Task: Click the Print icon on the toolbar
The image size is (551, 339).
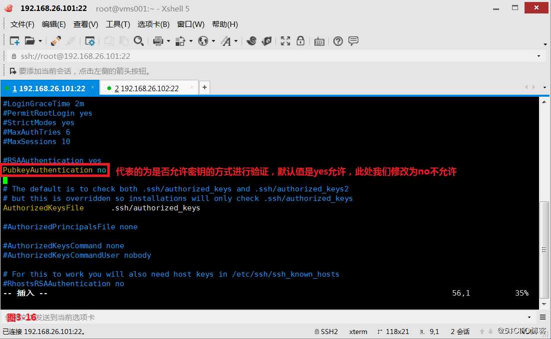Action: pos(159,40)
